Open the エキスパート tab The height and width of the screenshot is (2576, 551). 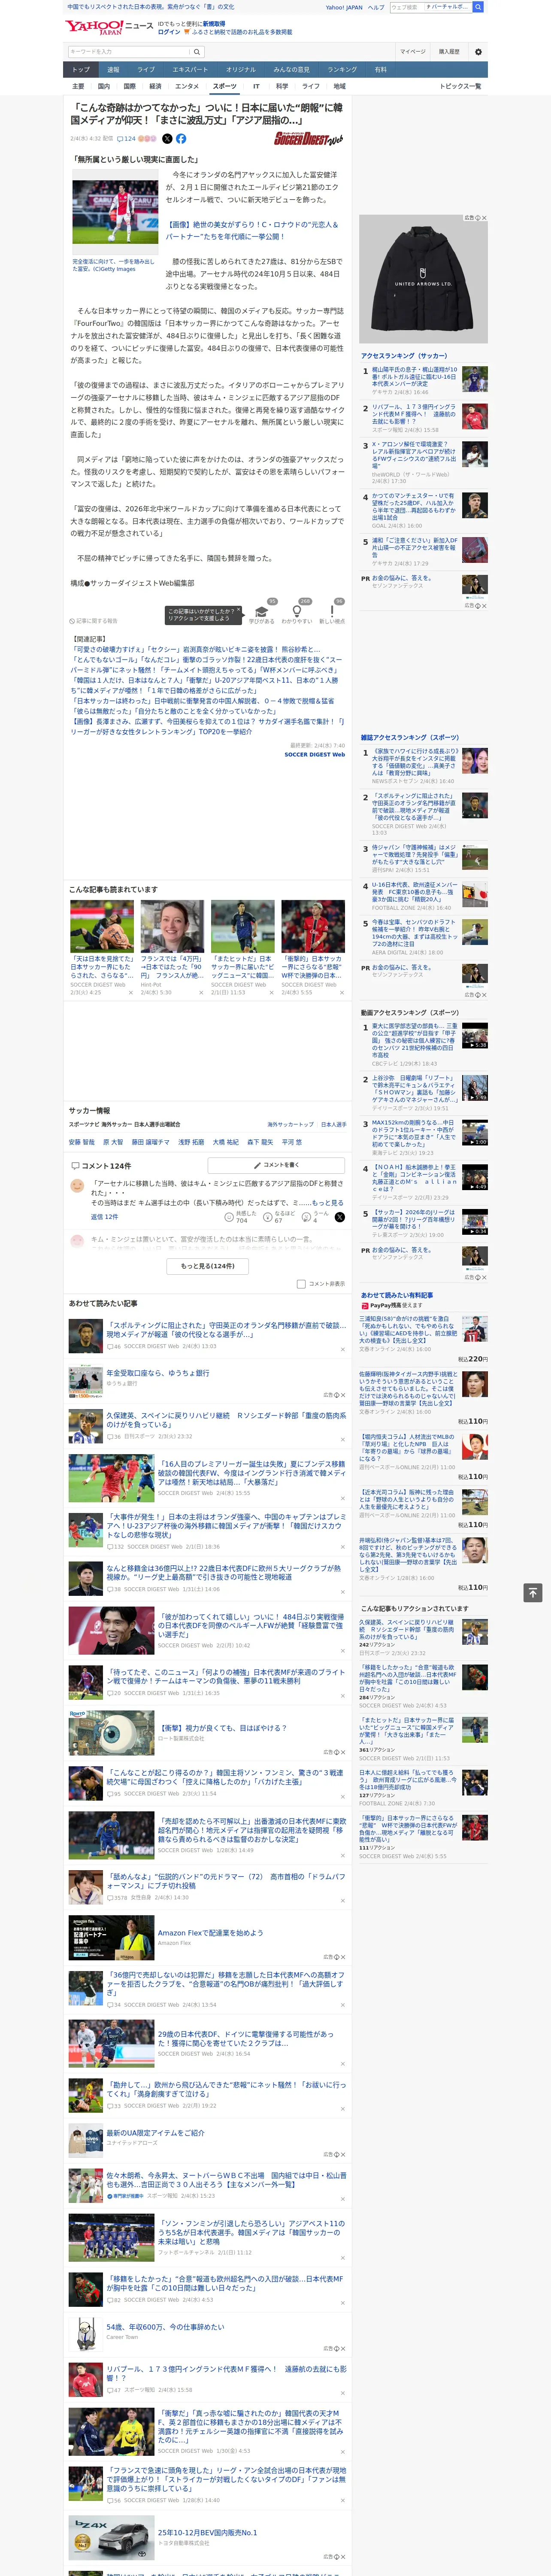tap(190, 70)
